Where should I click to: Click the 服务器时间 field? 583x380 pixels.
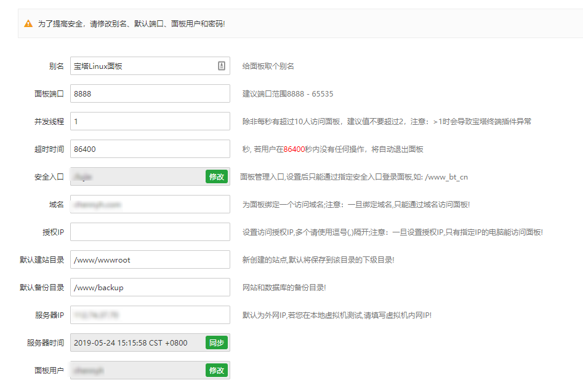(137, 342)
